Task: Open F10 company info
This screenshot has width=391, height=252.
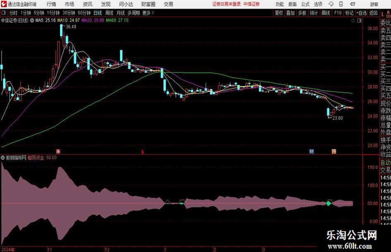Action: pos(338,13)
